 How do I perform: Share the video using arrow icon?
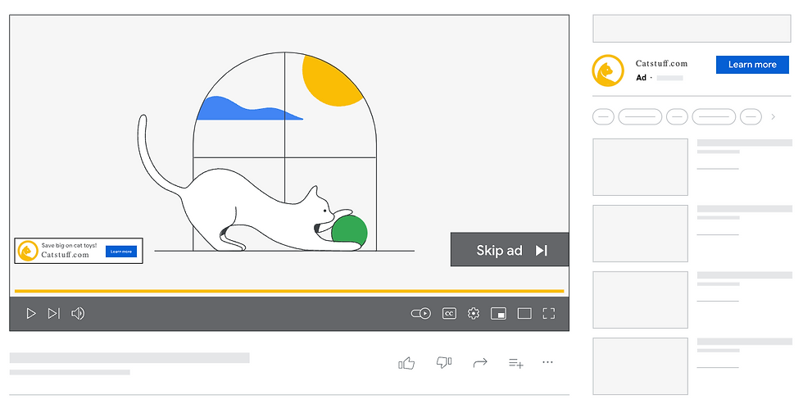pyautogui.click(x=480, y=363)
